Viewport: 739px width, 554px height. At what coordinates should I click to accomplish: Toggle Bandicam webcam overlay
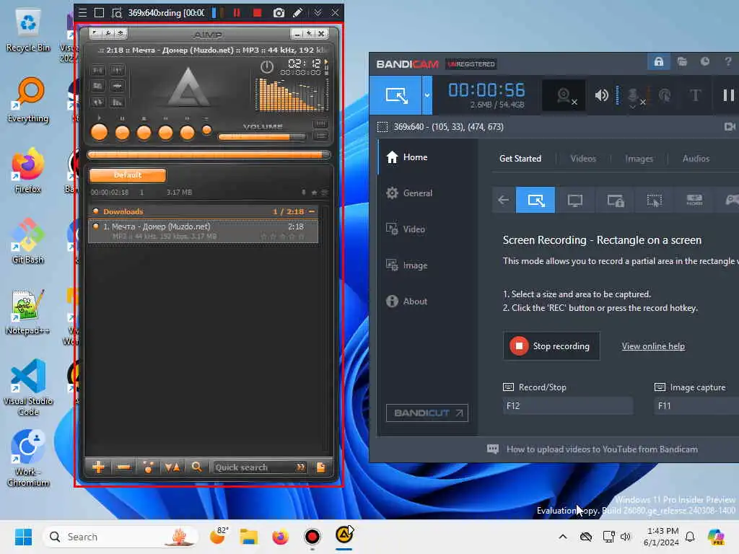(x=564, y=96)
